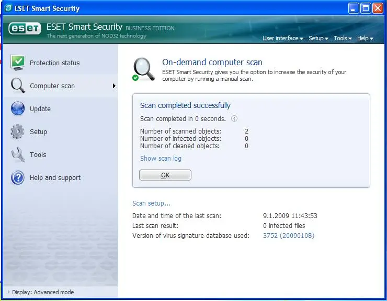Click the last scan date 9.1.2009 11:43:53
Viewport: 387px width, 301px height.
pyautogui.click(x=290, y=216)
